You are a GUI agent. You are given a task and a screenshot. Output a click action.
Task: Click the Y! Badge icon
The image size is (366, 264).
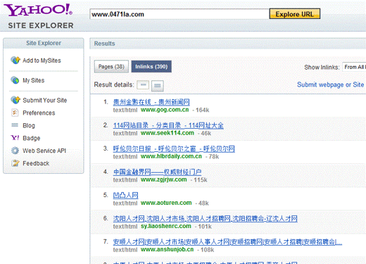pos(15,138)
